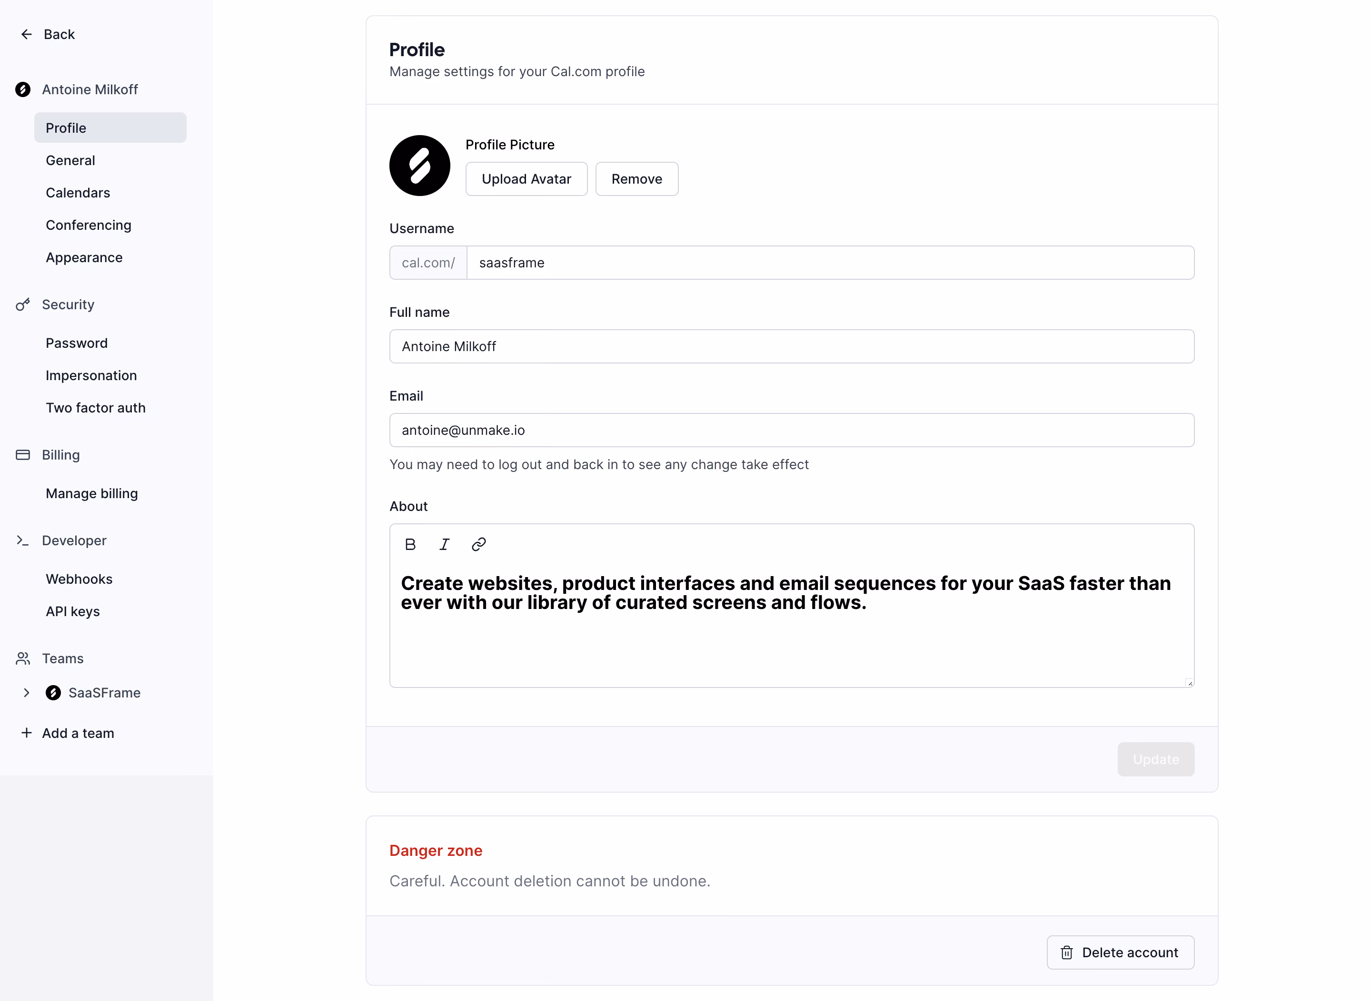1371x1001 pixels.
Task: Open the Profile settings page
Action: 110,128
